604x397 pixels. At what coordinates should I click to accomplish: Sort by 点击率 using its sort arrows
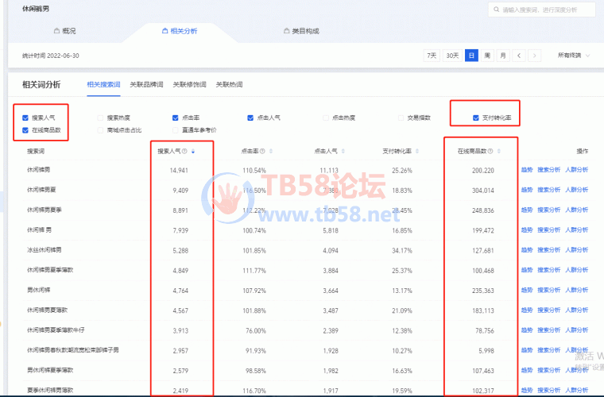pos(271,151)
